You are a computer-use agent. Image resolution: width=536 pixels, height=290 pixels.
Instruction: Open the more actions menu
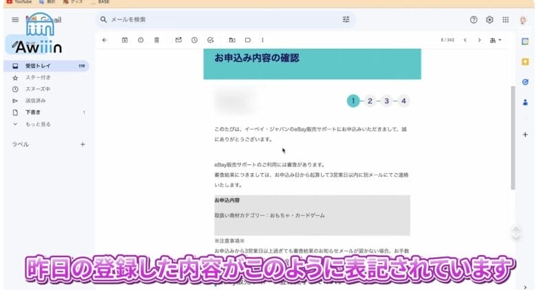(263, 40)
